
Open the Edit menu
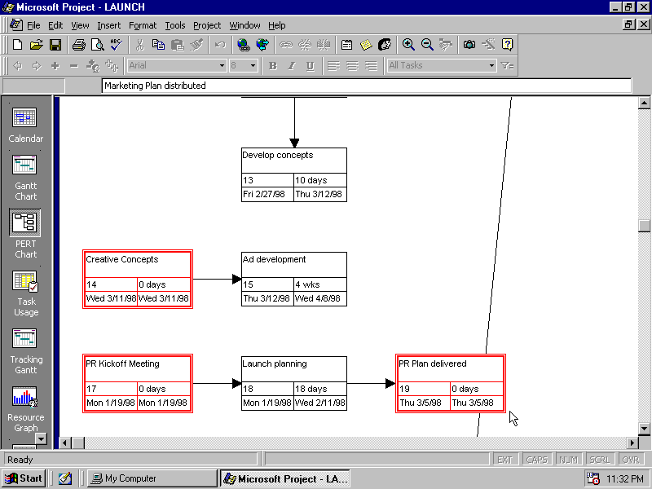[55, 25]
